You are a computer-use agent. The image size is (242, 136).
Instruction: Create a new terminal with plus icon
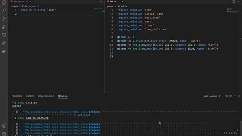click(x=219, y=96)
